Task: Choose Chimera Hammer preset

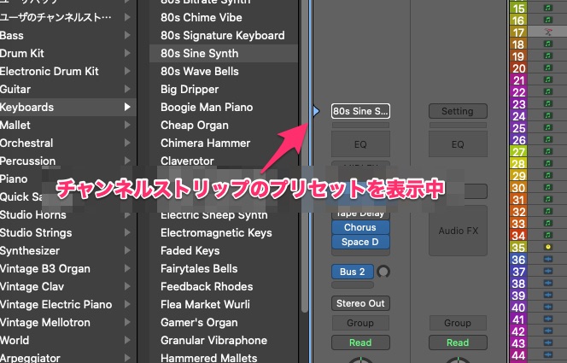Action: (224, 143)
